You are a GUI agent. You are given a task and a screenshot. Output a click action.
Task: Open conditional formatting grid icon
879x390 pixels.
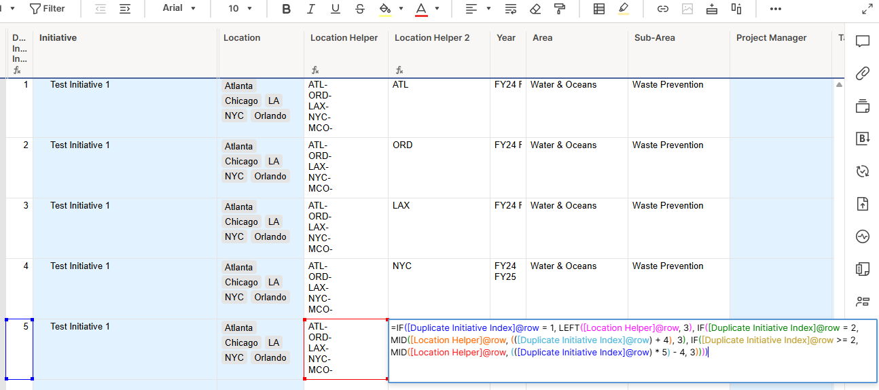tap(599, 8)
